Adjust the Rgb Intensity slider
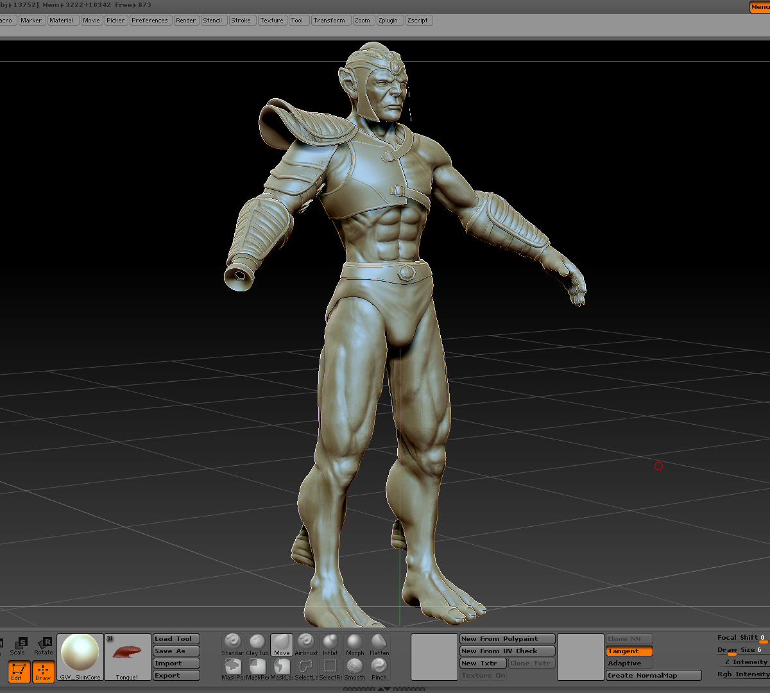 click(x=743, y=674)
